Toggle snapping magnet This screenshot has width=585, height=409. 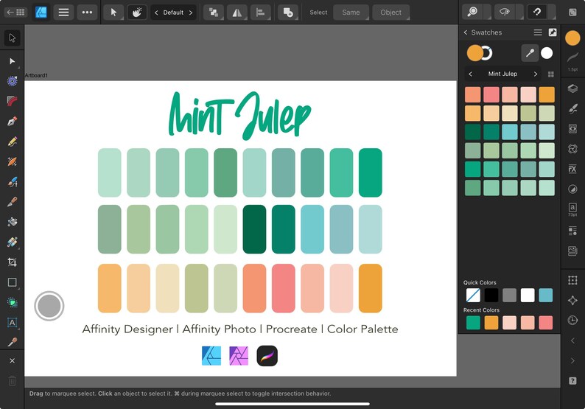coord(537,13)
